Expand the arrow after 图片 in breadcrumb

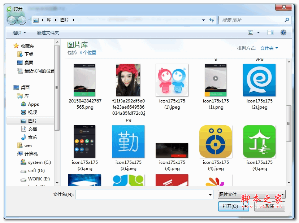coord(74,20)
